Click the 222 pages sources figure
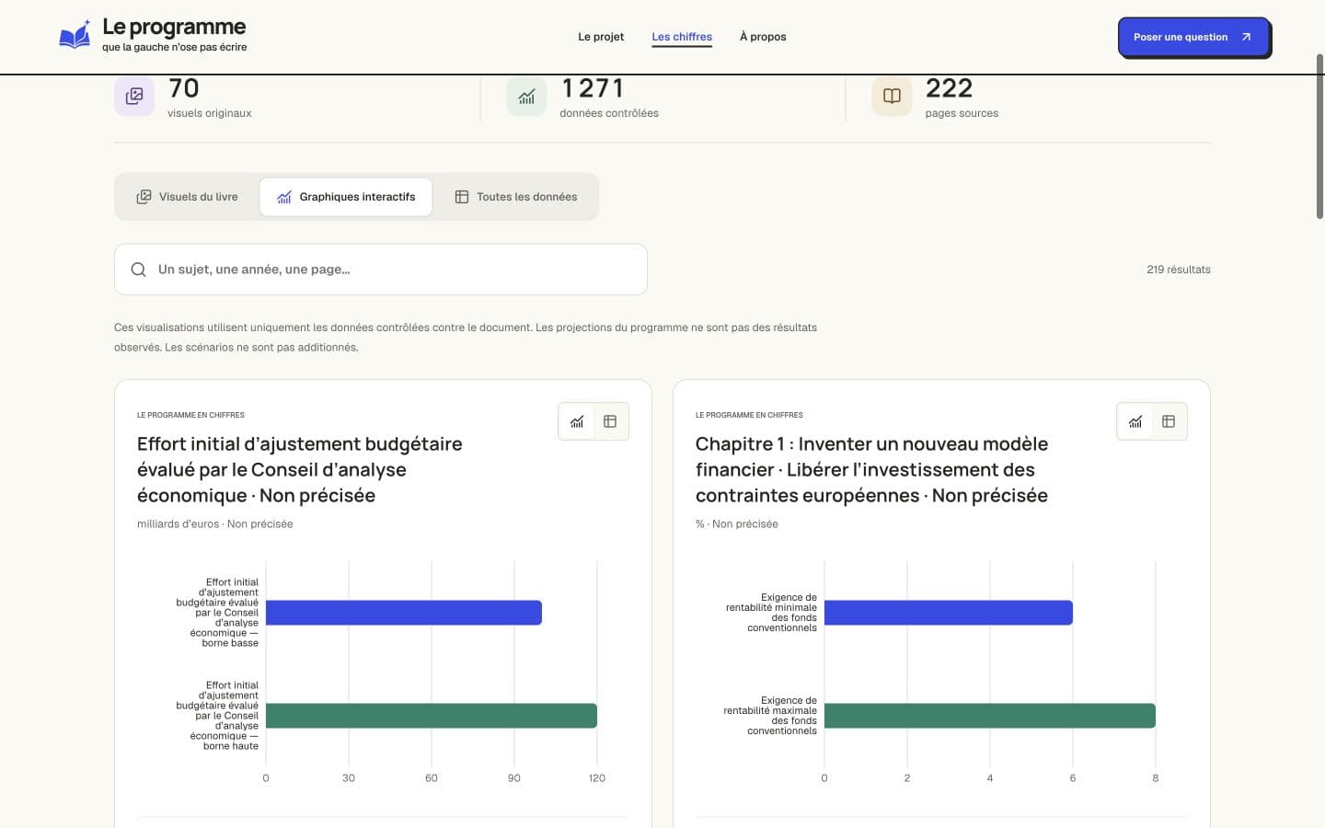 [x=949, y=88]
